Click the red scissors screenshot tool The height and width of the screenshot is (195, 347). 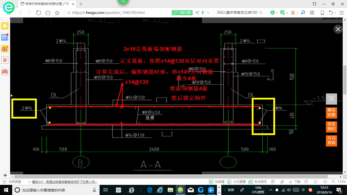point(293,13)
